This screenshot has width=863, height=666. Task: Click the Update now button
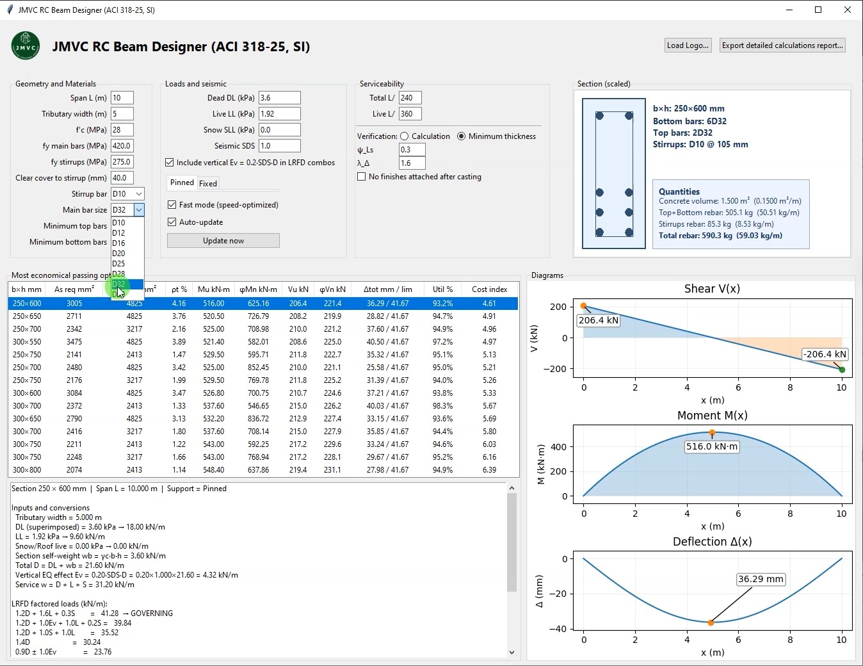(223, 241)
